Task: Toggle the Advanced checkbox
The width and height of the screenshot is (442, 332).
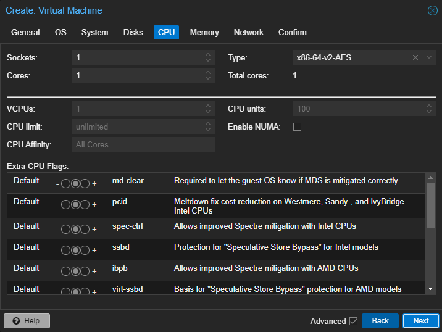Action: [353, 321]
